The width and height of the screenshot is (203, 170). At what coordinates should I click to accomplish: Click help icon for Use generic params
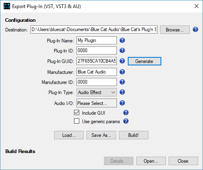tap(126, 121)
